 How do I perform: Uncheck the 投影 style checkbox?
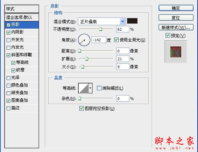tap(9, 25)
